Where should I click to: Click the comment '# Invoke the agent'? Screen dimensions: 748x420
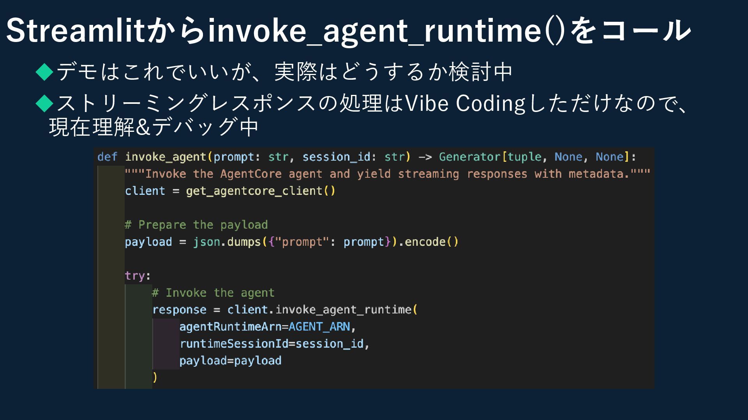[213, 293]
